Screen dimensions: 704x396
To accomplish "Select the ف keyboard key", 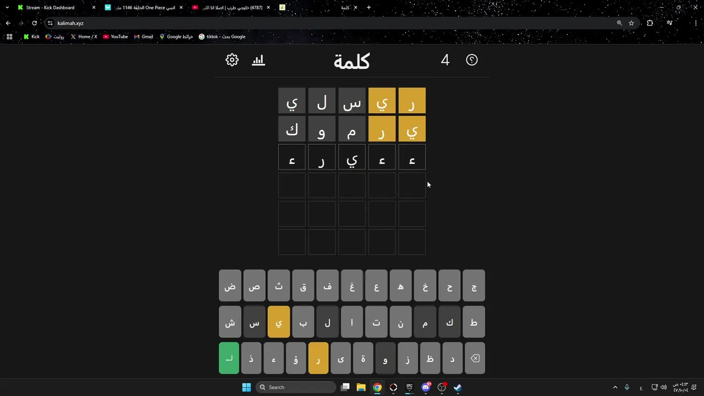I will pyautogui.click(x=327, y=285).
